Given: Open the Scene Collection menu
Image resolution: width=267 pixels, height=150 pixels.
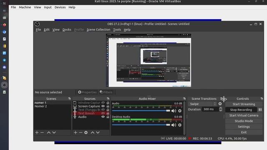Looking at the screenshot, I should (x=98, y=30).
